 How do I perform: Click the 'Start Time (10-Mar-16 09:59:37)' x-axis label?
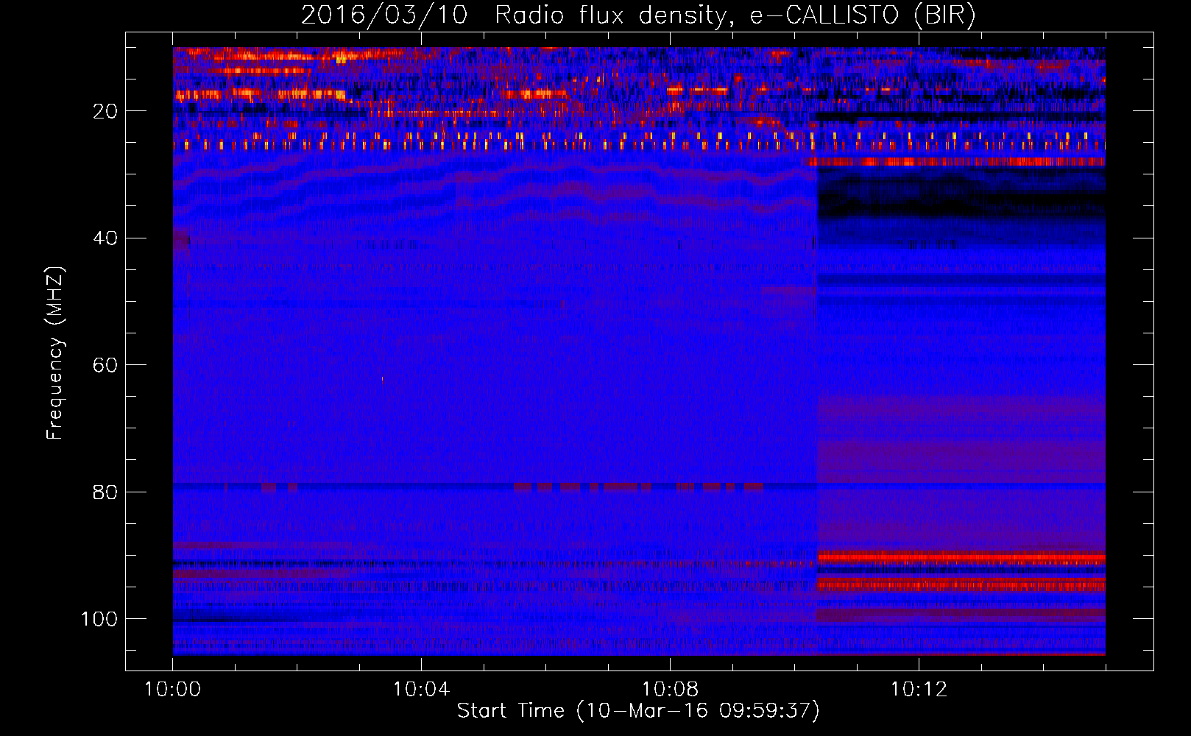click(x=638, y=711)
